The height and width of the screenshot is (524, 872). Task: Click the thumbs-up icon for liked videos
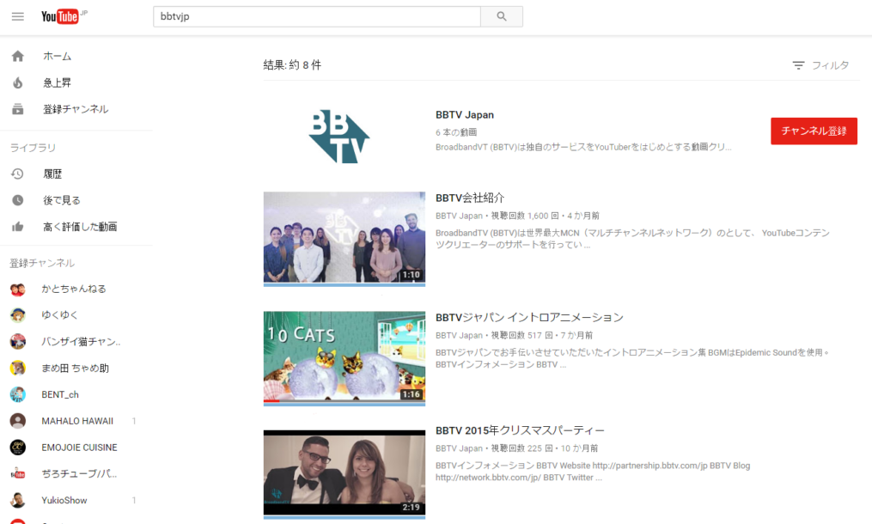pyautogui.click(x=18, y=227)
